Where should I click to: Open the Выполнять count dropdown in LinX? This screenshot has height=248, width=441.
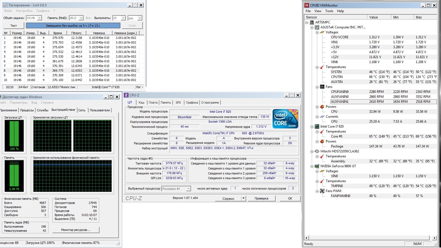(123, 18)
